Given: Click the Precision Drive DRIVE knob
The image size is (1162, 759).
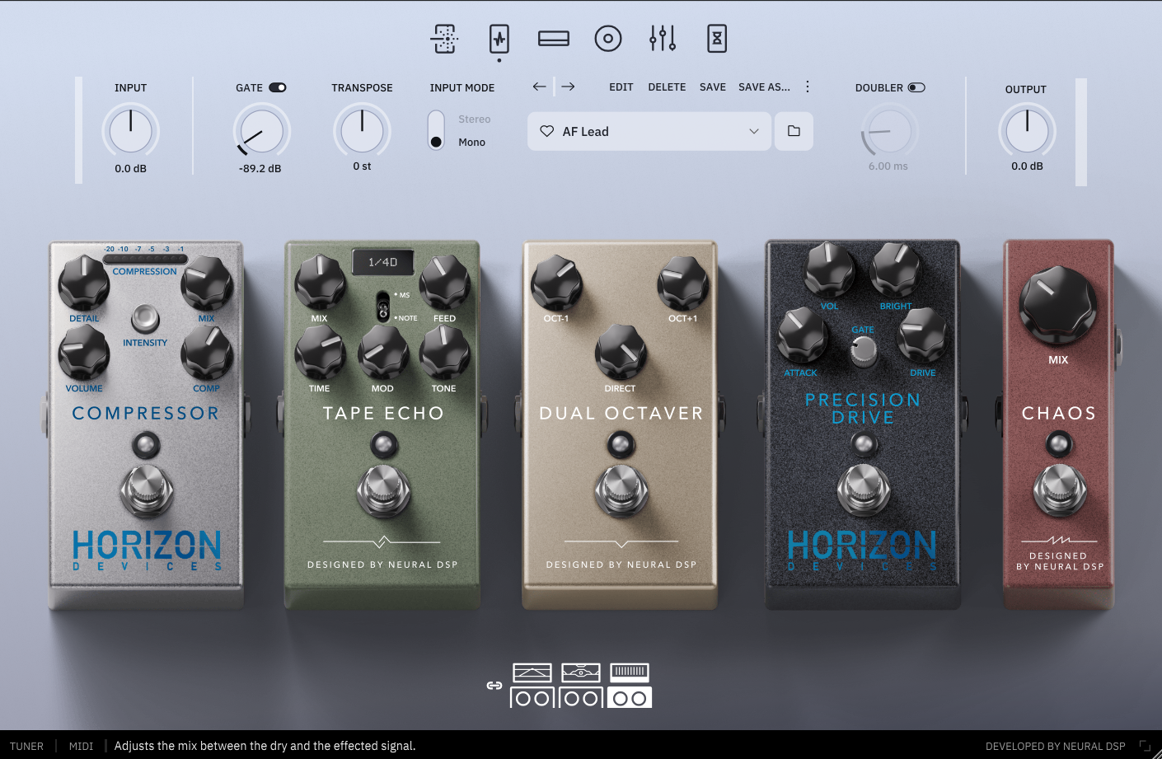Looking at the screenshot, I should 923,335.
